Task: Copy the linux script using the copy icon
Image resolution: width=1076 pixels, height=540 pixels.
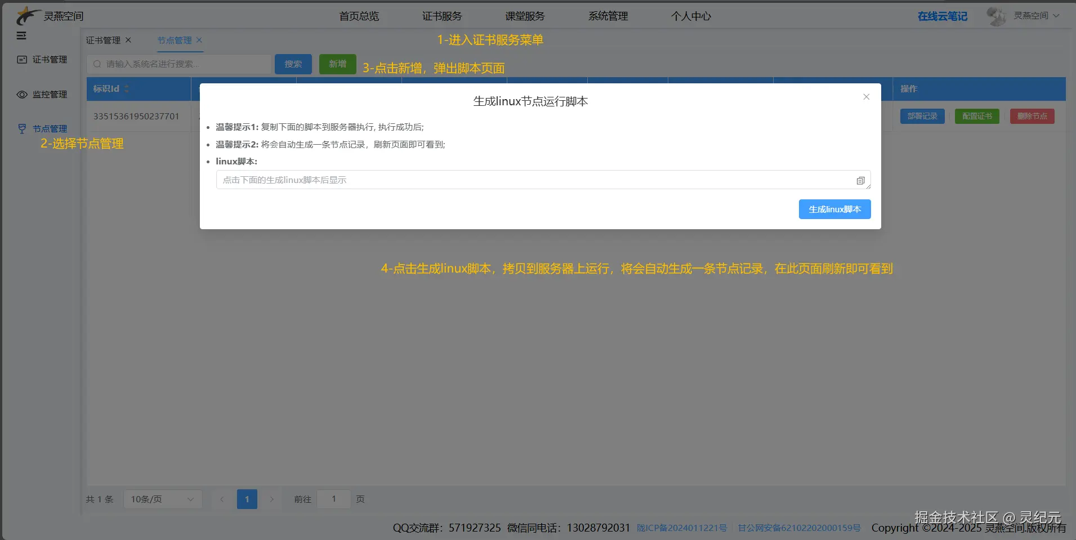Action: [x=860, y=180]
